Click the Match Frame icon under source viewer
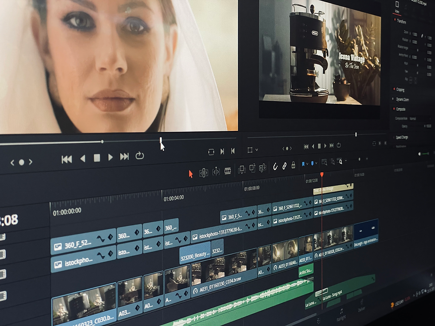 211,152
